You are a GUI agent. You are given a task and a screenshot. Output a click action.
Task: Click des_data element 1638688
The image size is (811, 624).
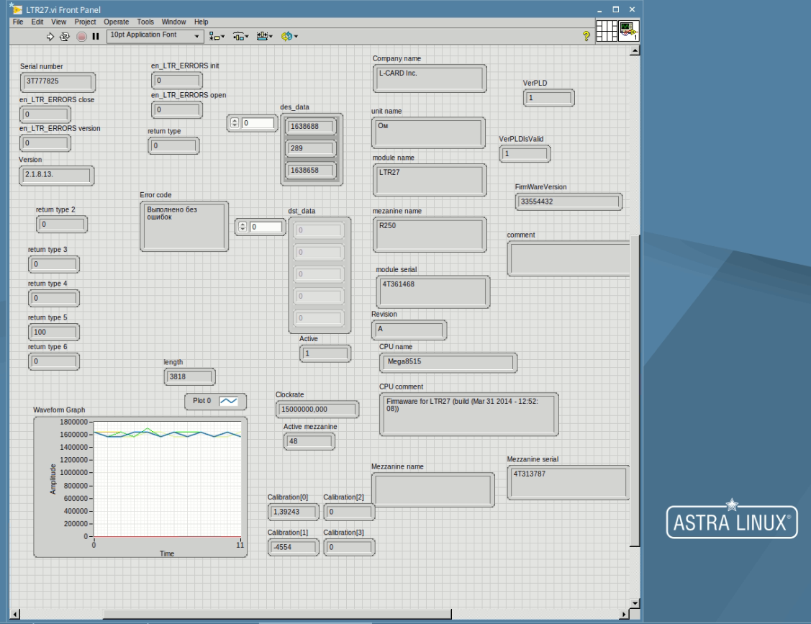(312, 126)
